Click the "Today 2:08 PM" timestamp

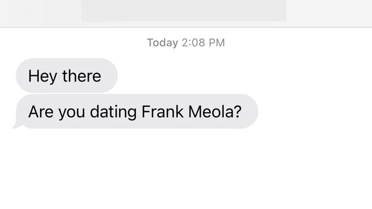click(186, 43)
